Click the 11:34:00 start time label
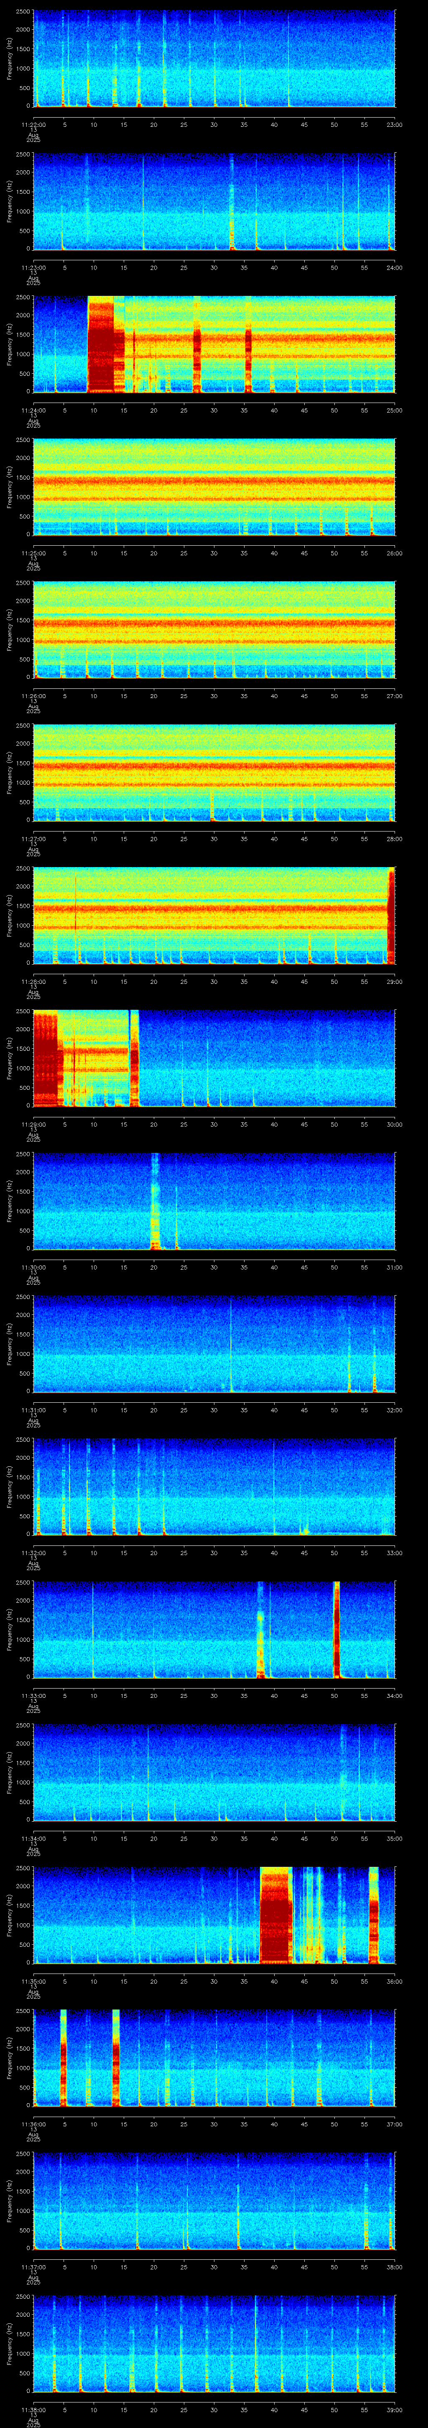 coord(33,1838)
